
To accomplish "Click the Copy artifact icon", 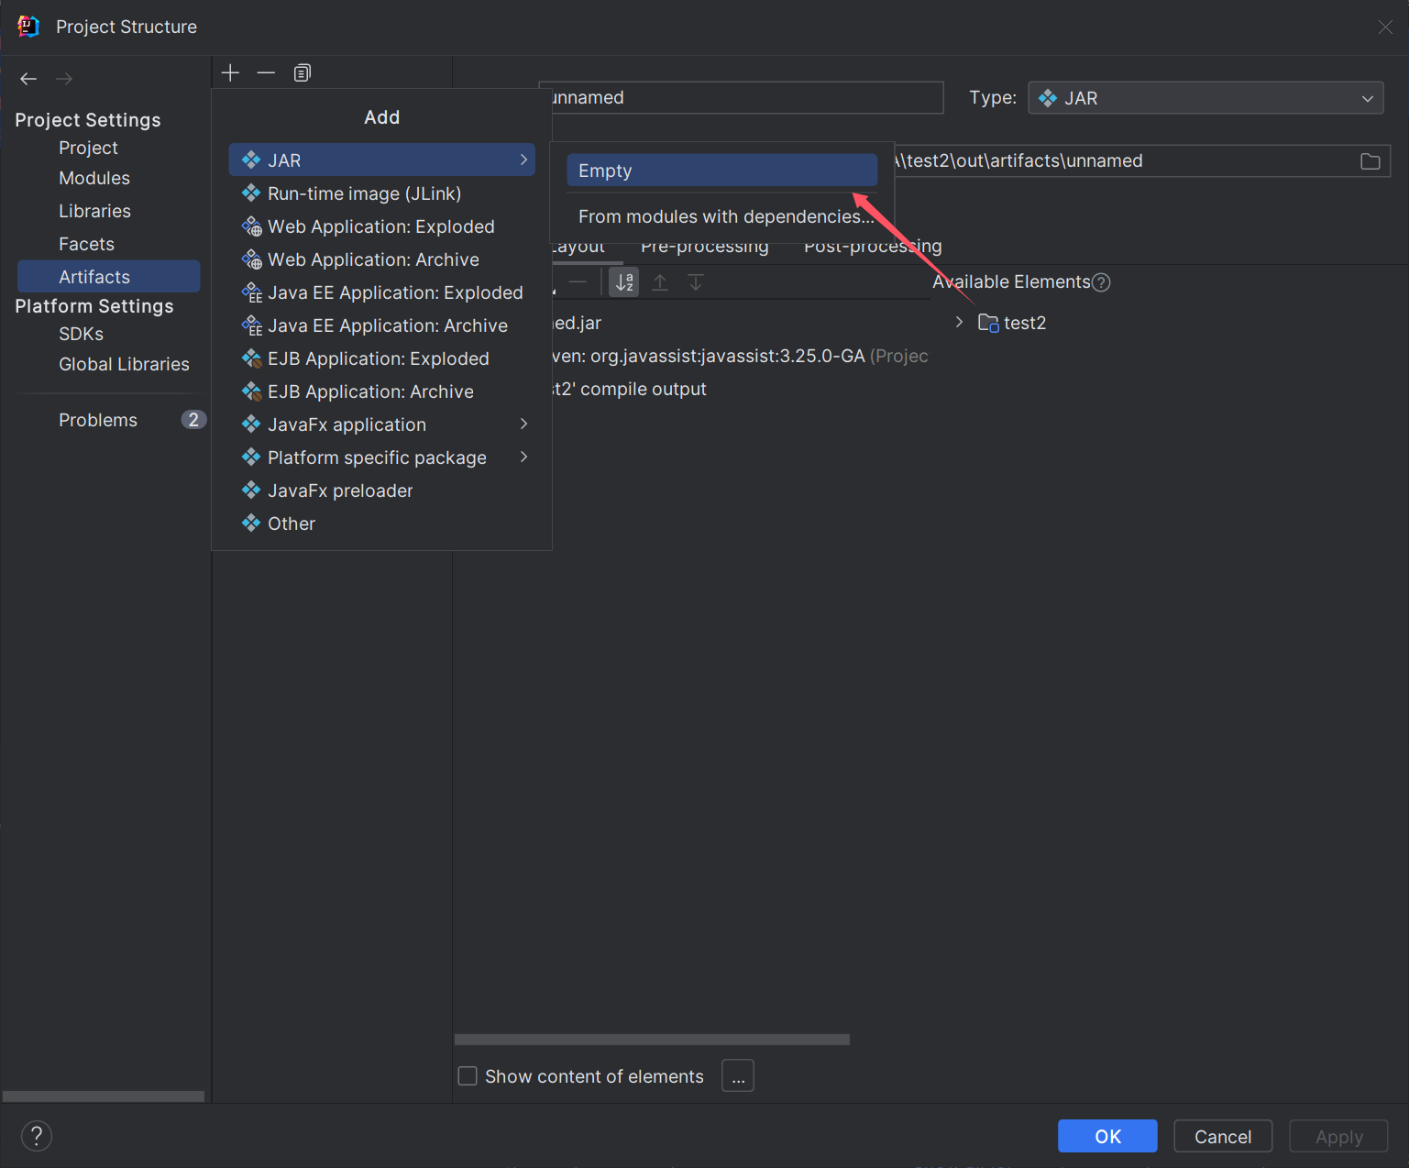I will pos(302,72).
